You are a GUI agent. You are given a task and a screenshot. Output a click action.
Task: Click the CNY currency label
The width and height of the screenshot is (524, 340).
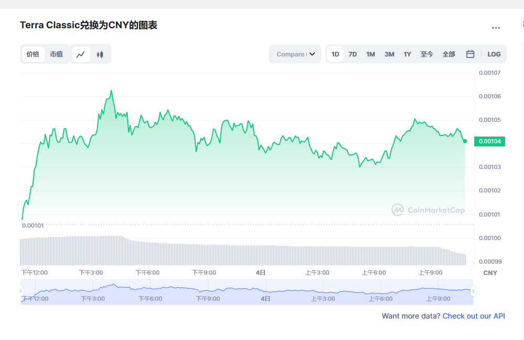pos(490,273)
